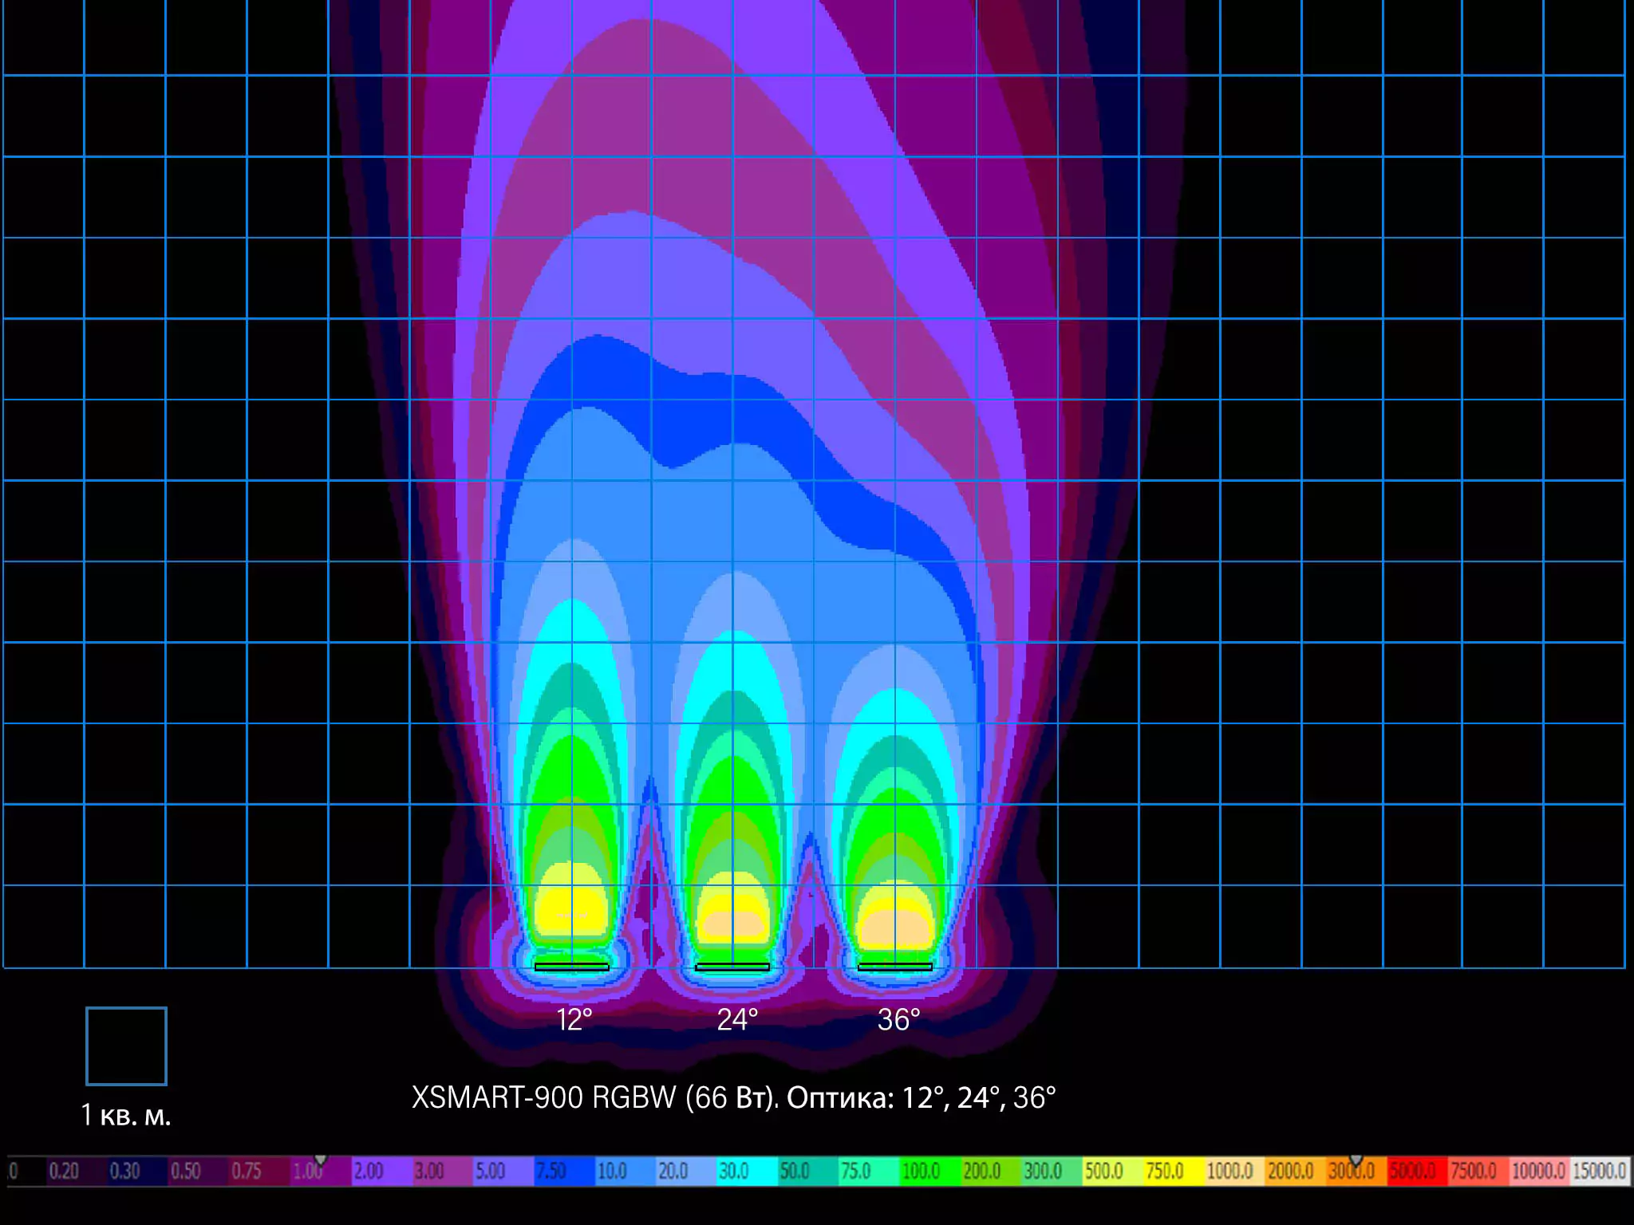
Task: Click the luminaire bar above 36°
Action: tap(895, 967)
